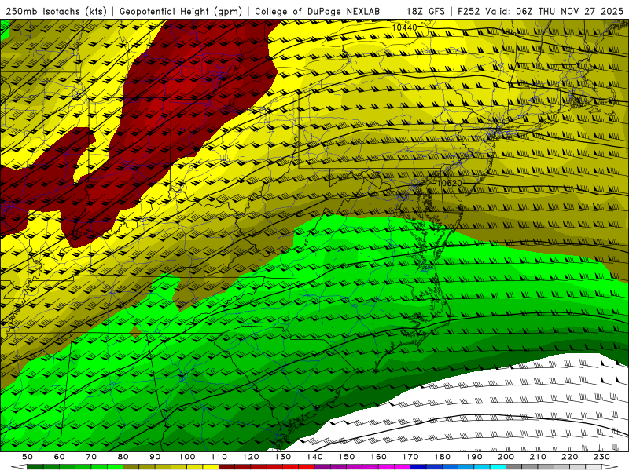The width and height of the screenshot is (629, 471).
Task: Click the 200 value on the color scale
Action: [x=506, y=457]
